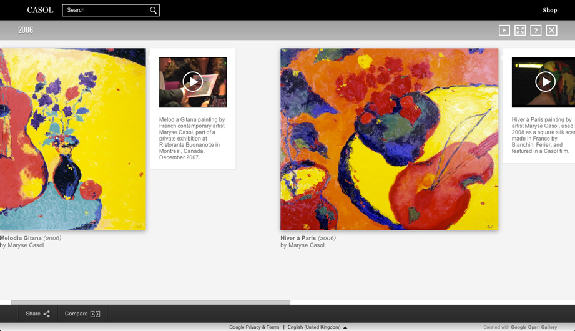Play the Hiver à Paris video
Image resolution: width=575 pixels, height=331 pixels.
click(545, 82)
